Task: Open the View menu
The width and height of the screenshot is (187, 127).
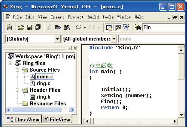Action: click(x=43, y=17)
